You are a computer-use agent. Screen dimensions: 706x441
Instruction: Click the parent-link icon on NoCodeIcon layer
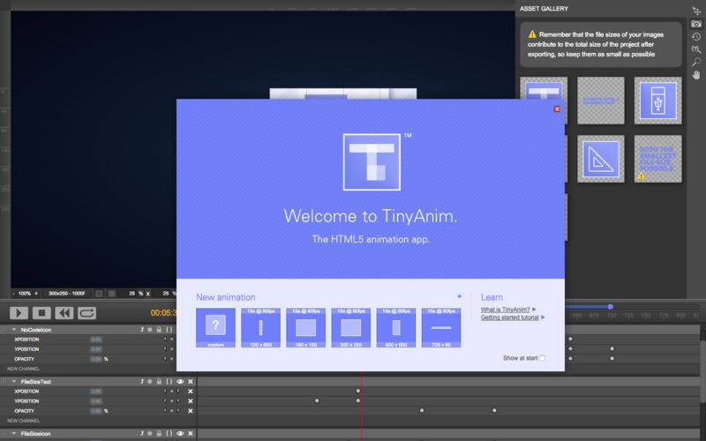[142, 330]
